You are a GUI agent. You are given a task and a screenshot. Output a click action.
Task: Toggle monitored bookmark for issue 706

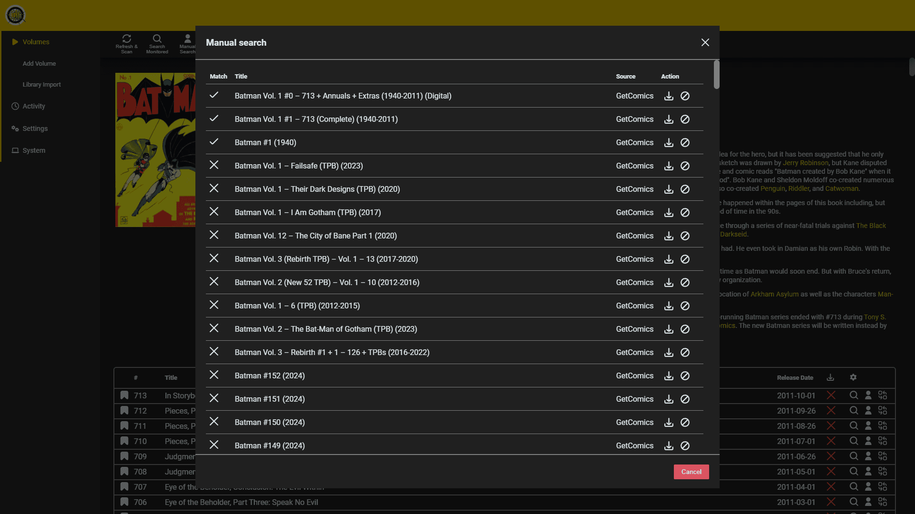(x=124, y=502)
